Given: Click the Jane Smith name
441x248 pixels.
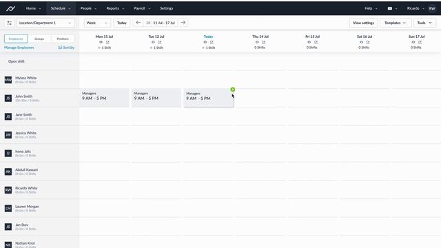Looking at the screenshot, I should click(23, 115).
